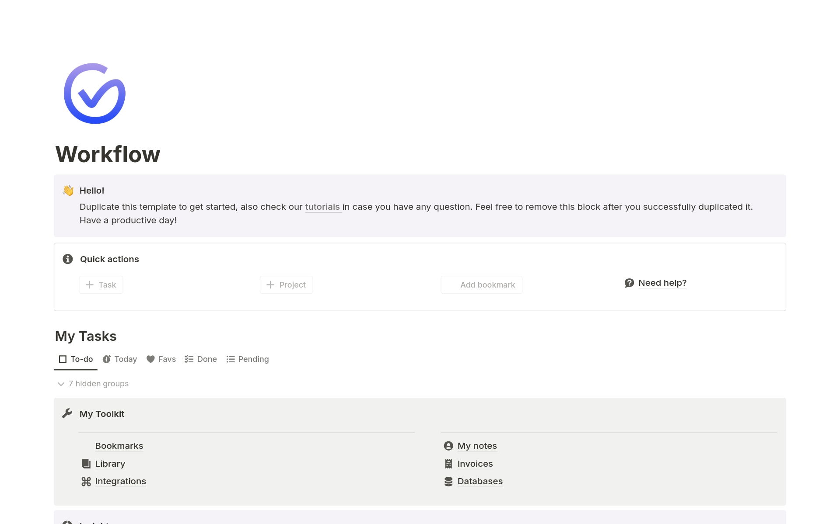Show the Pending tab

click(x=248, y=359)
